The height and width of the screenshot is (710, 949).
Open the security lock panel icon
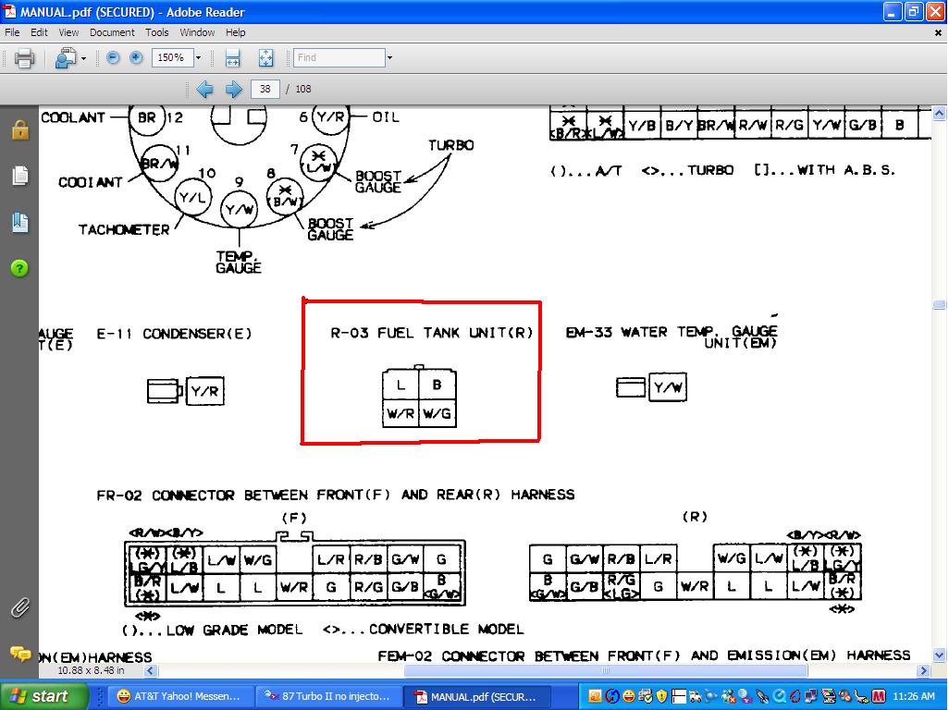[19, 129]
